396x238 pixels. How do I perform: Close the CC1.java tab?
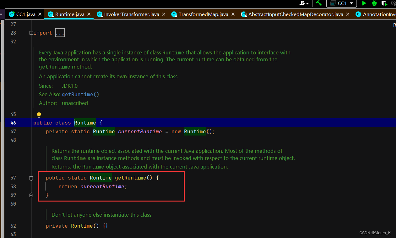40,14
